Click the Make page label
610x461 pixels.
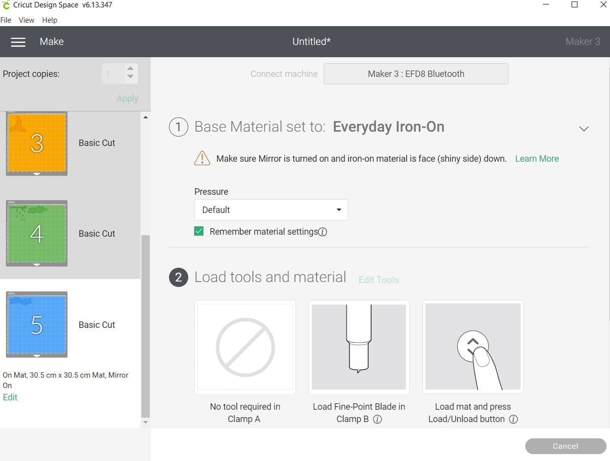click(52, 42)
